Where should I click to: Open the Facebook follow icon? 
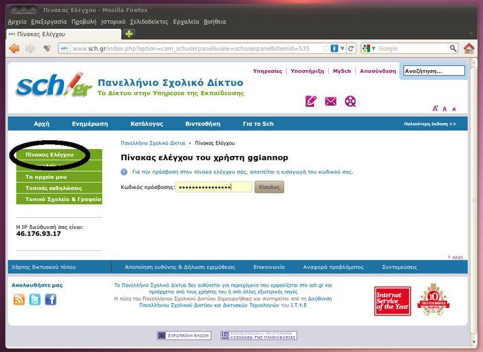50,299
